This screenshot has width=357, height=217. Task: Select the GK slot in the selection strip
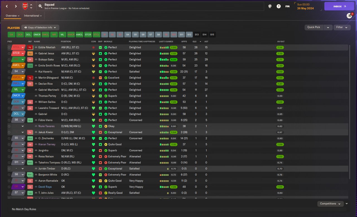point(11,35)
